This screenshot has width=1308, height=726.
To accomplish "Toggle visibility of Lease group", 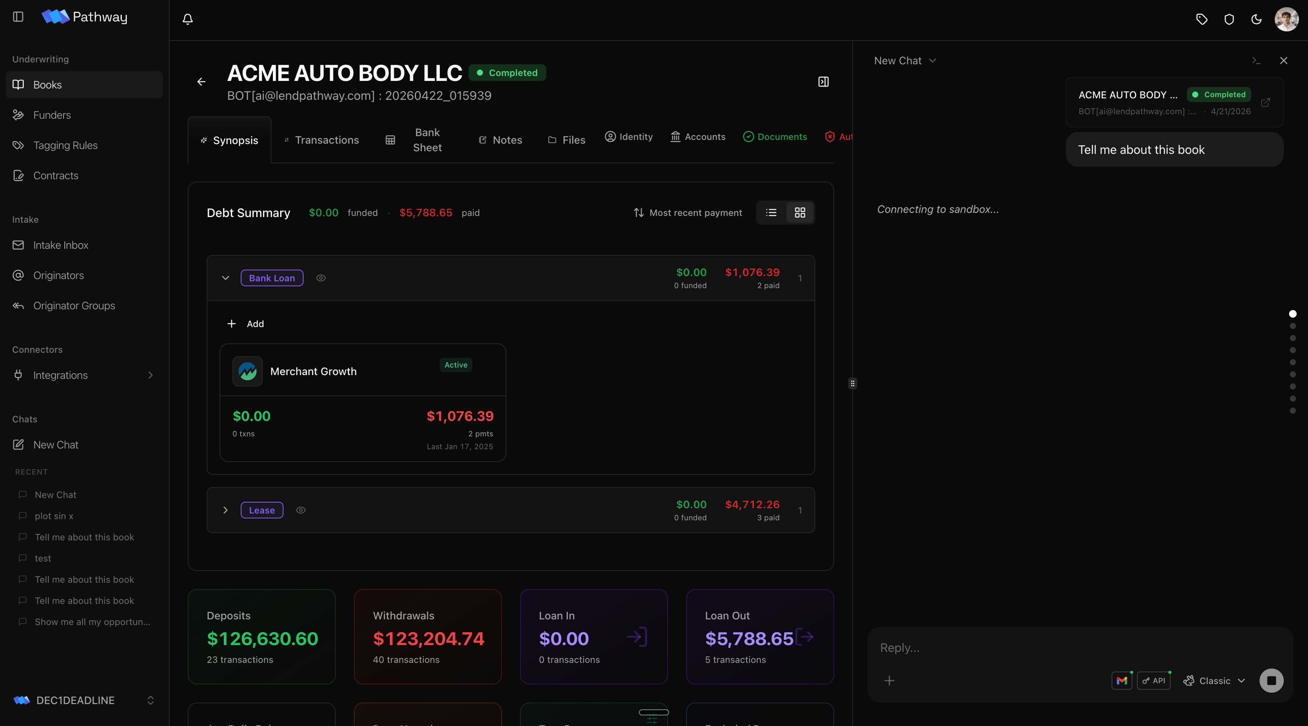I will pyautogui.click(x=301, y=510).
